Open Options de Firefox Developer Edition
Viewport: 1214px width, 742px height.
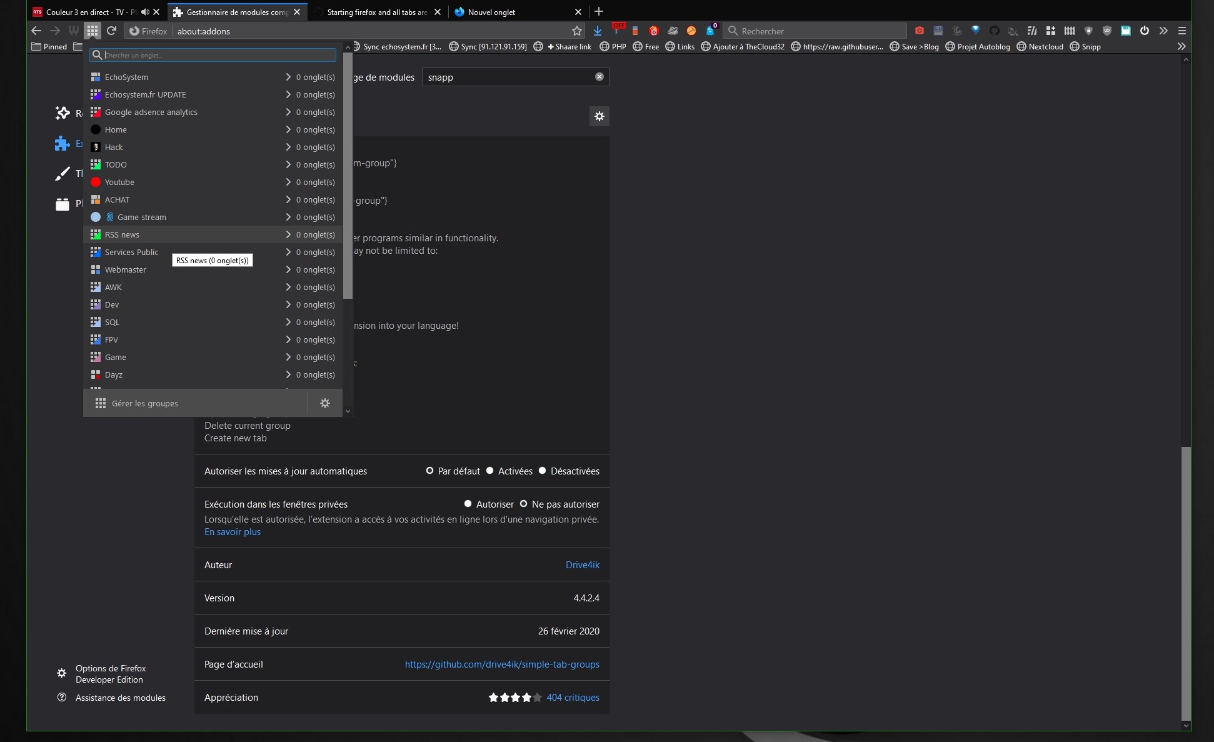[103, 674]
